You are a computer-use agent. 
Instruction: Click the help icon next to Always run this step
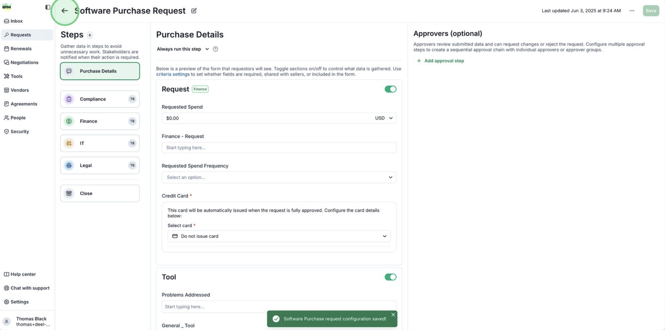(215, 49)
